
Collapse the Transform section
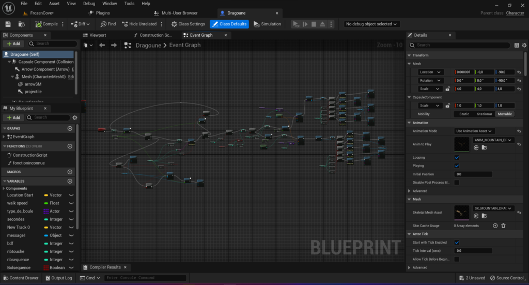pos(410,55)
